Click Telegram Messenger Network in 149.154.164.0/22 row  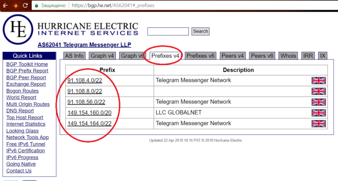pyautogui.click(x=193, y=123)
